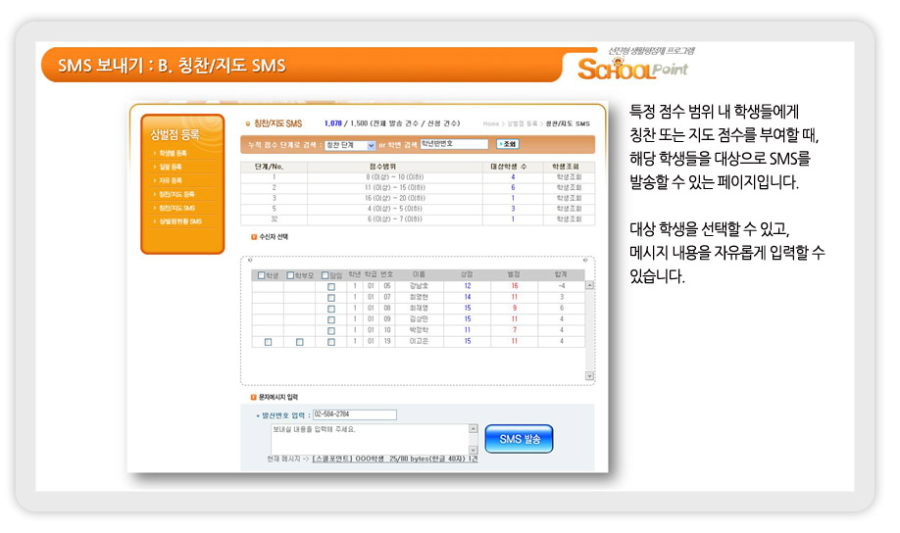This screenshot has height=533, width=900.
Task: Open the 칭찬 단계 dropdown
Action: pyautogui.click(x=371, y=145)
